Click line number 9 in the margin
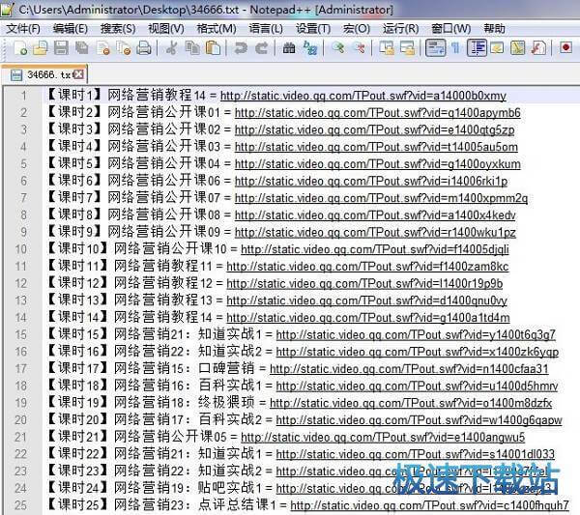 (x=23, y=232)
